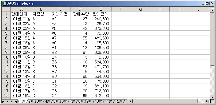
Task: Switch to the 10월 sheet tab
Action: click(x=98, y=101)
